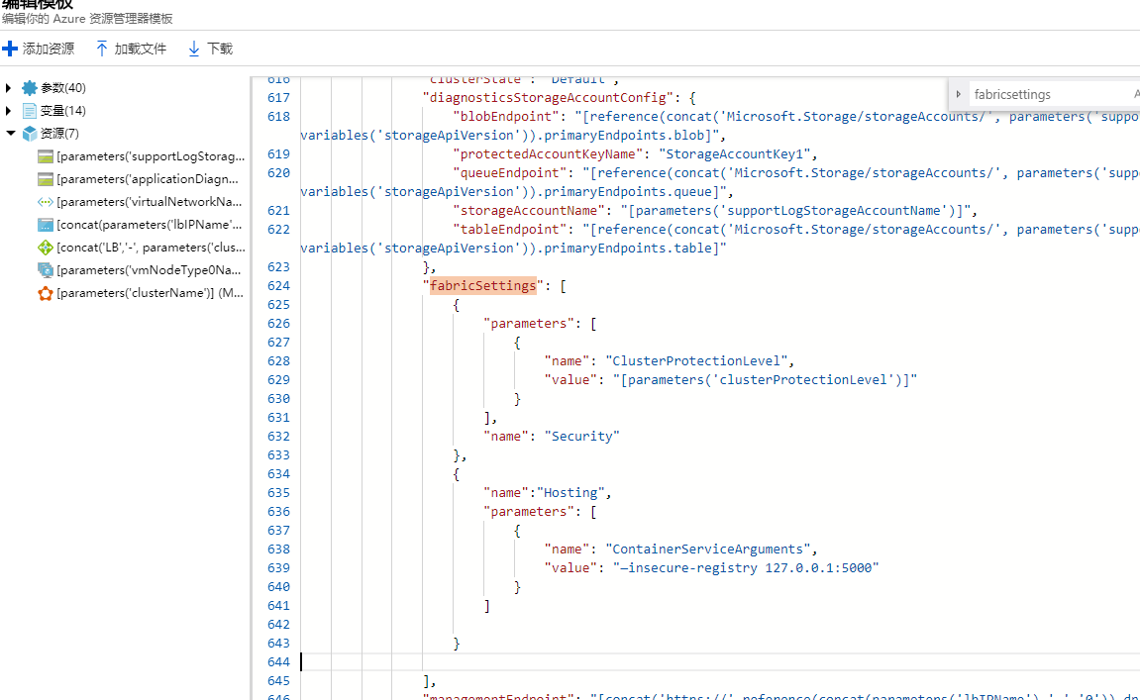Screen dimensions: 1140x700
Task: Collapse the 资源(7) tree node
Action: (10, 134)
